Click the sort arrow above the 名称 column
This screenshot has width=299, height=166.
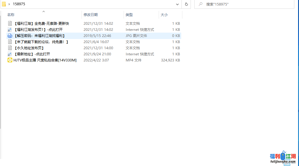(x=44, y=12)
